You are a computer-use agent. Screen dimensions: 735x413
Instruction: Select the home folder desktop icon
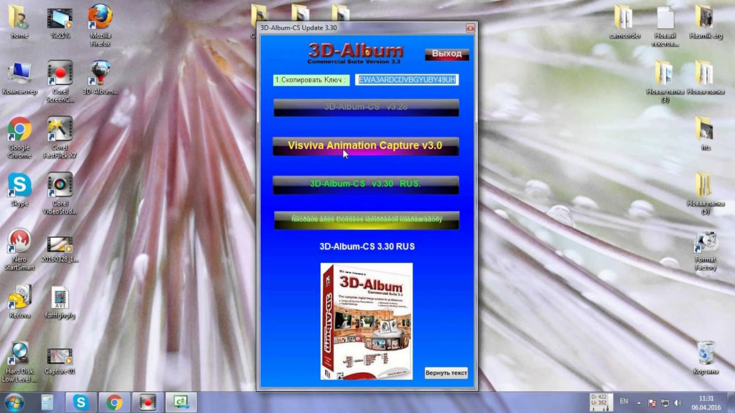[20, 22]
